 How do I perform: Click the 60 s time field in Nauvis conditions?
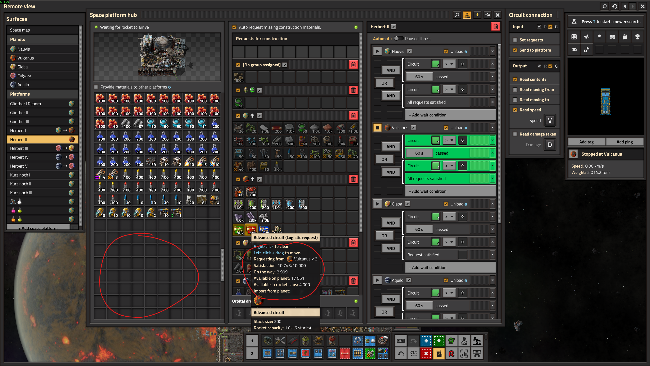click(419, 77)
